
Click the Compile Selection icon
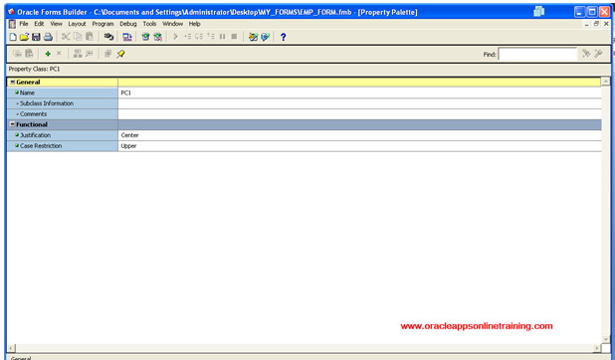pyautogui.click(x=157, y=37)
